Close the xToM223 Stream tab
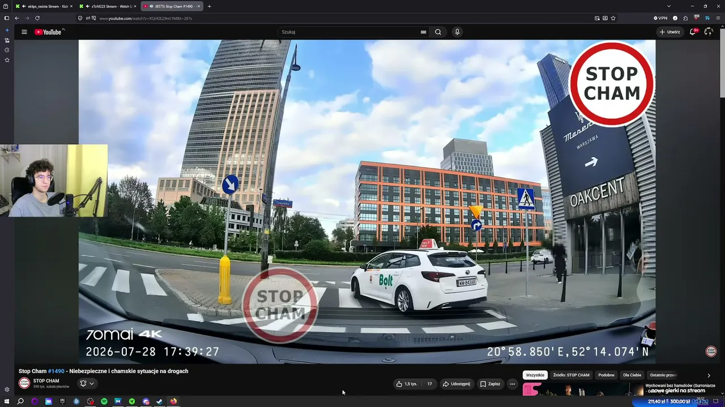This screenshot has width=725, height=407. tap(135, 6)
